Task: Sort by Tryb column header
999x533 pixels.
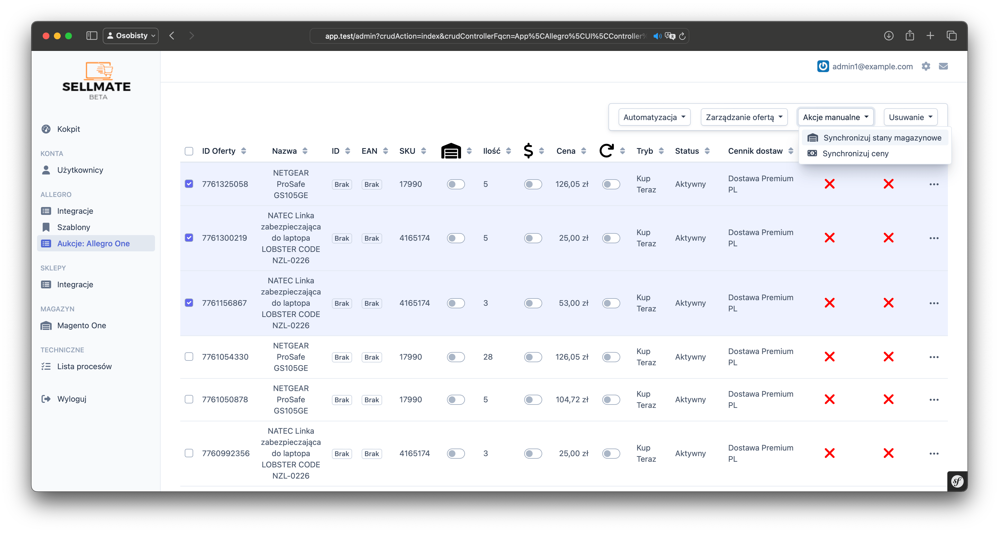Action: tap(650, 151)
